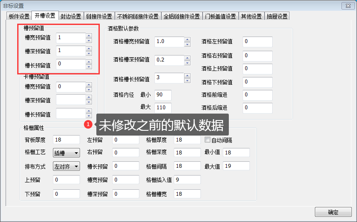Click the 槽预留值 槽长预留值 input field
This screenshot has width=357, height=222.
71,64
